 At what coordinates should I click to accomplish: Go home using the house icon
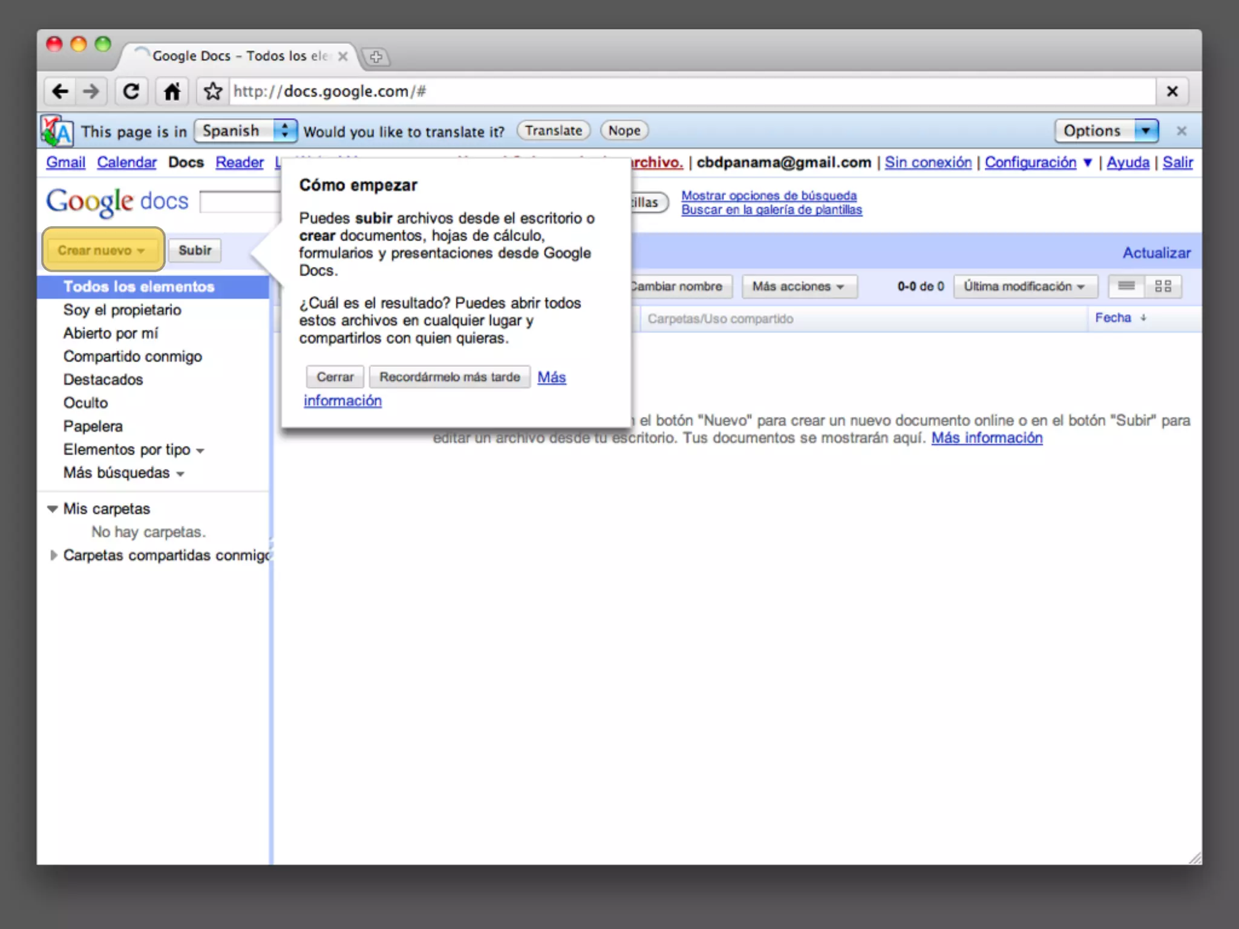point(172,91)
